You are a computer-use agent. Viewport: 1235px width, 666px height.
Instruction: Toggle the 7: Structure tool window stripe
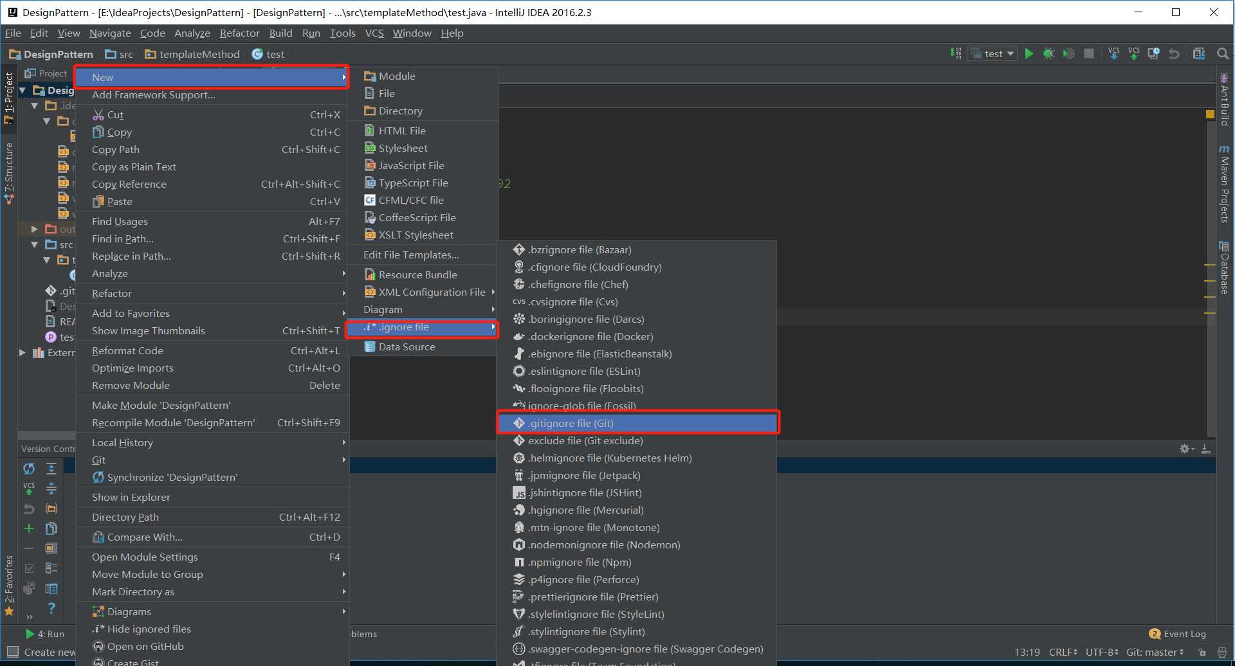tap(9, 174)
